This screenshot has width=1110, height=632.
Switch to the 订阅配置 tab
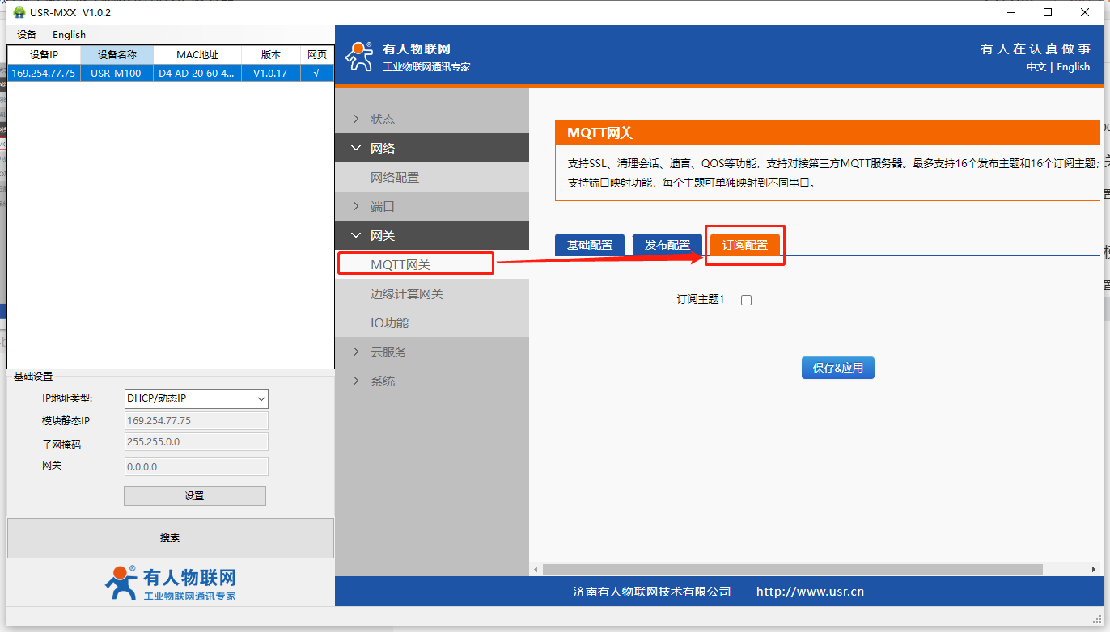click(x=745, y=245)
